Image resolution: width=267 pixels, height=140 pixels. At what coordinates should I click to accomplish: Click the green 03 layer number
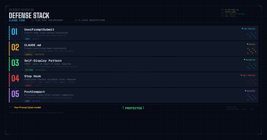point(15,63)
